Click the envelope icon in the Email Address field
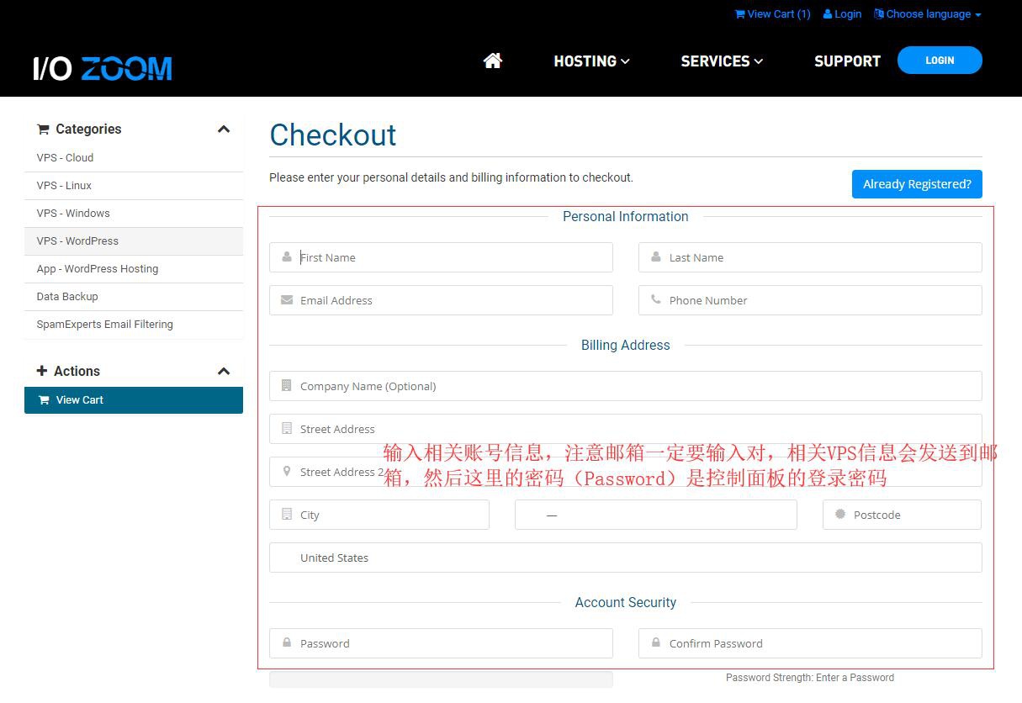Image resolution: width=1022 pixels, height=703 pixels. pyautogui.click(x=285, y=300)
